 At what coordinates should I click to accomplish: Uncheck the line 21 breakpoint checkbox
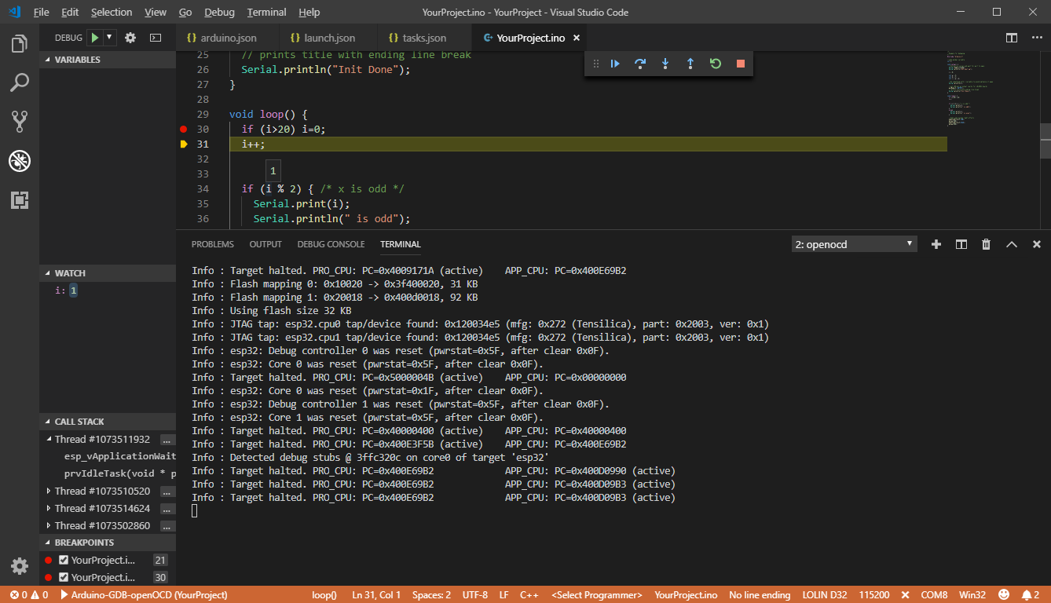tap(64, 560)
